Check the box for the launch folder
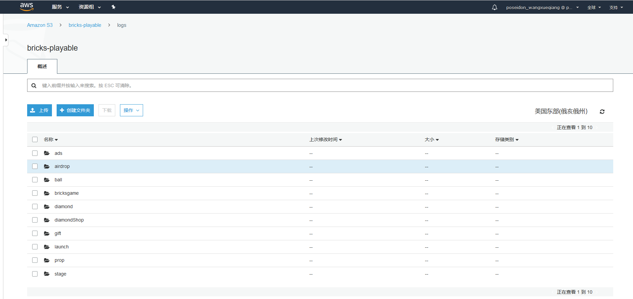This screenshot has height=299, width=633. point(35,247)
